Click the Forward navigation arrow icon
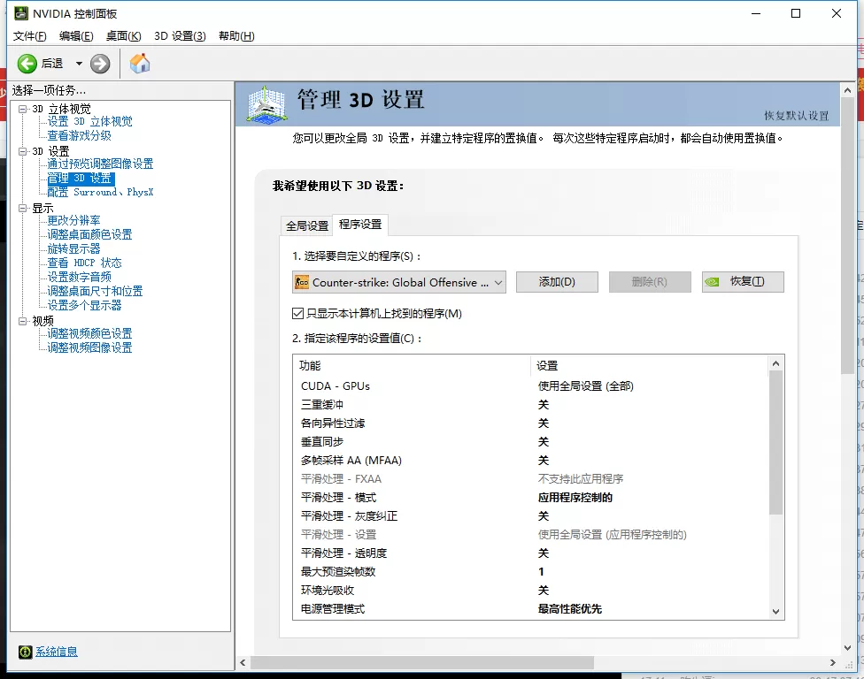The height and width of the screenshot is (679, 864). pyautogui.click(x=100, y=63)
